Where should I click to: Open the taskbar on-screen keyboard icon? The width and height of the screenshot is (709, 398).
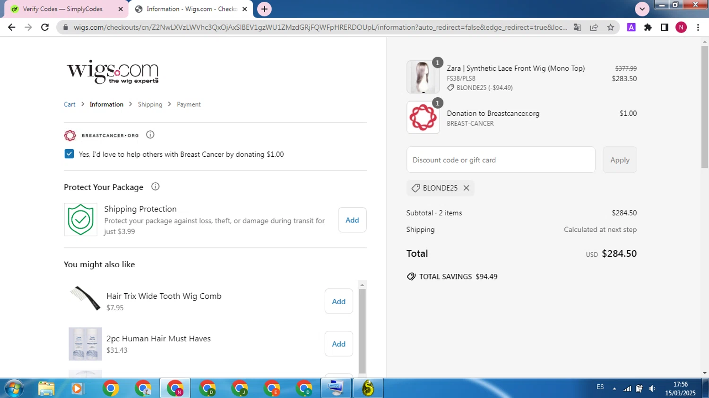(x=336, y=388)
